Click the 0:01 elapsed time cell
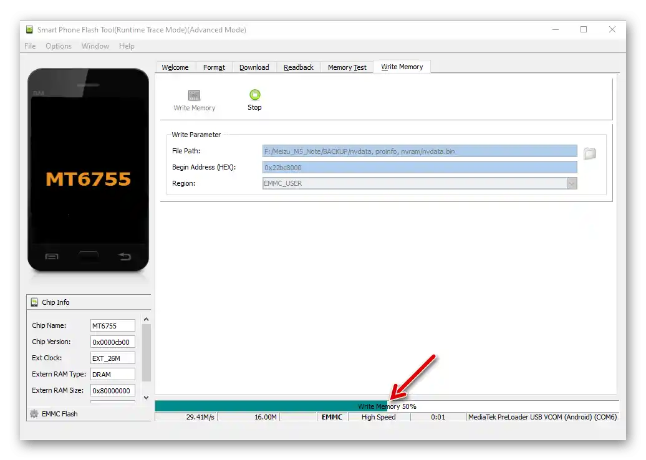The width and height of the screenshot is (646, 460). 438,417
